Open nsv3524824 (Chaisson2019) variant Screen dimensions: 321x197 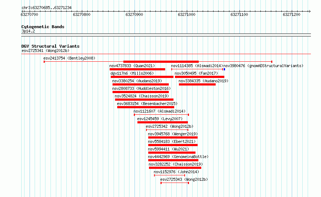142,96
